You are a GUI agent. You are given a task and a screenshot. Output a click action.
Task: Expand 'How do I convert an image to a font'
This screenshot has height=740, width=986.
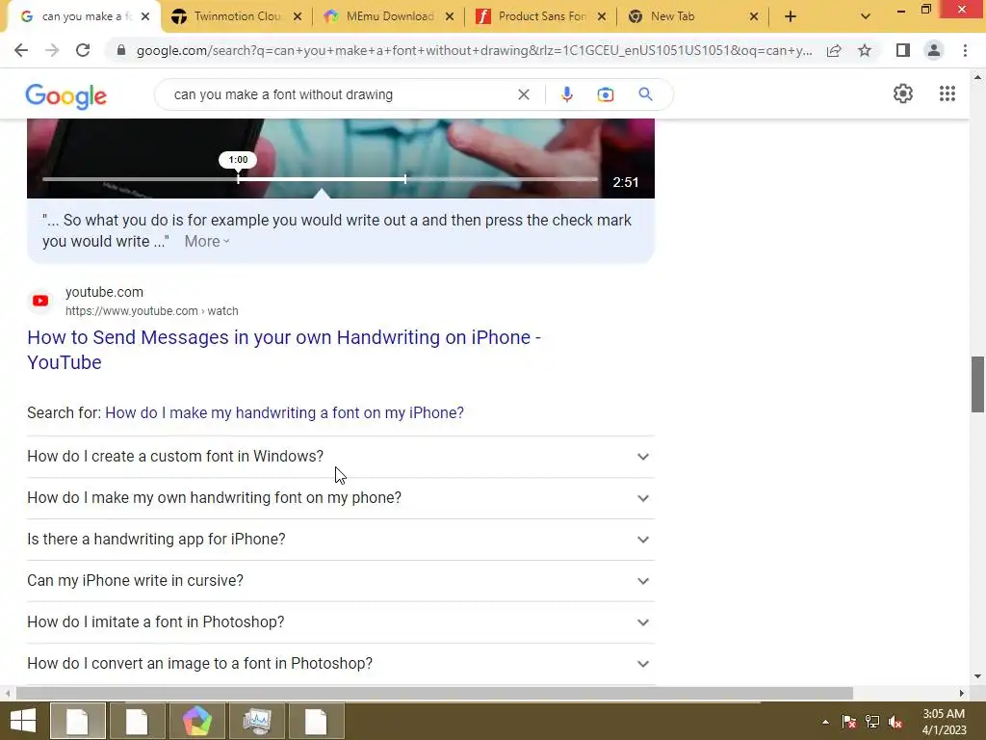340,664
